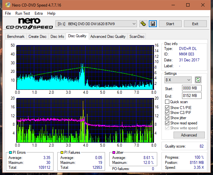This screenshot has height=175, width=213.
Task: Toggle the Show jitter checkbox
Action: tap(167, 118)
